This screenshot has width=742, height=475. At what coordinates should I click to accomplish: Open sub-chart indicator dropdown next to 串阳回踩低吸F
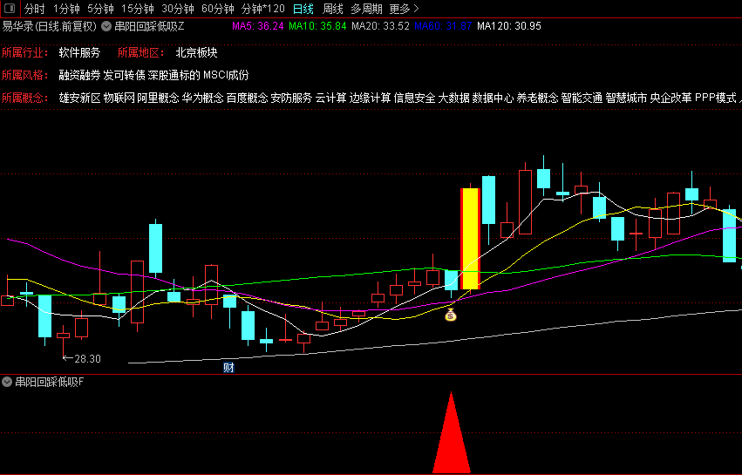pyautogui.click(x=7, y=382)
